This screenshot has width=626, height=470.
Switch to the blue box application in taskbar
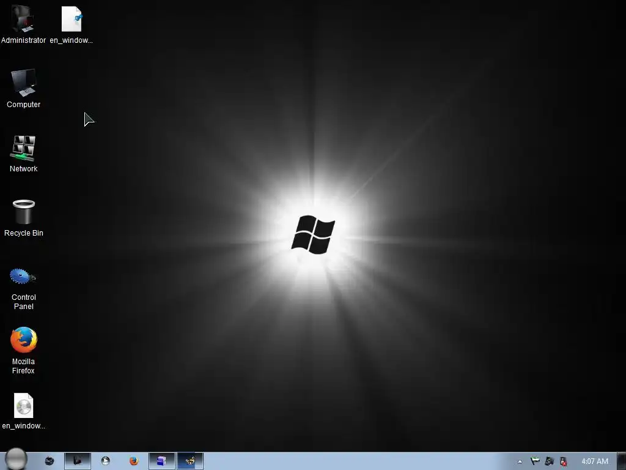(x=161, y=461)
